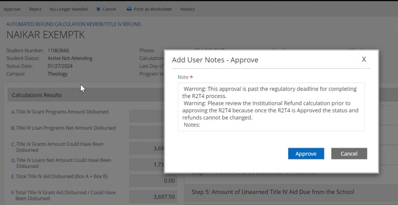The image size is (398, 205).
Task: Click the Box E value field 0.00
Action: [153, 181]
